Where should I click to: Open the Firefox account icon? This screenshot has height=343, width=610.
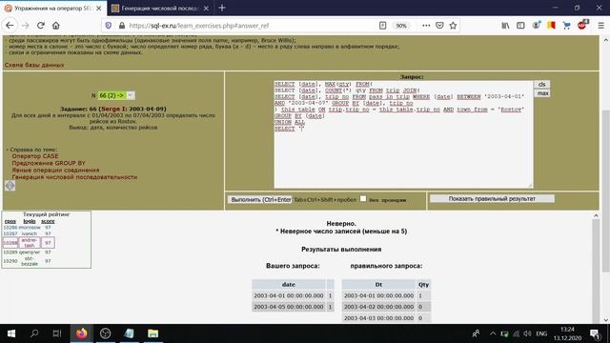coord(536,26)
